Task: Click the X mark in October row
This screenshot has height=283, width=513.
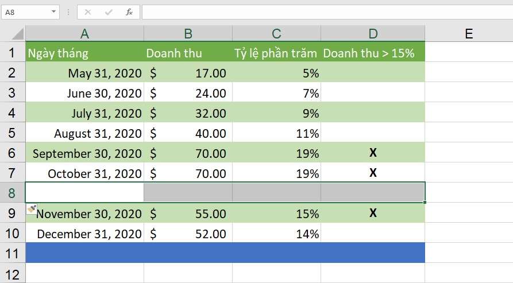Action: tap(373, 172)
